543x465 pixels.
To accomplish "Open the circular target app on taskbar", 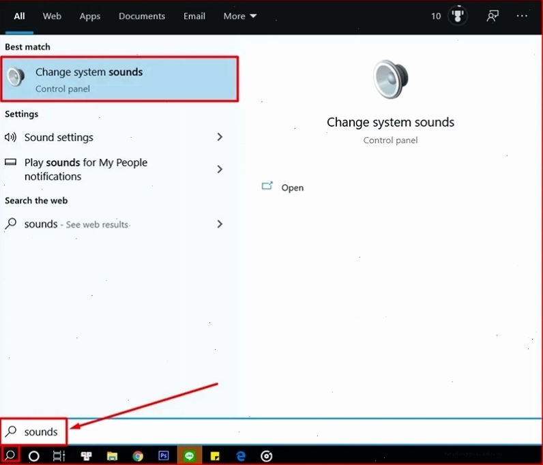I will pyautogui.click(x=266, y=456).
